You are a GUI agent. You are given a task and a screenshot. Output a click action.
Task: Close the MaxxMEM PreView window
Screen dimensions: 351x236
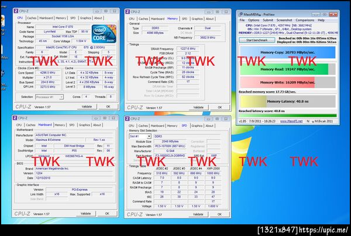pos(333,14)
